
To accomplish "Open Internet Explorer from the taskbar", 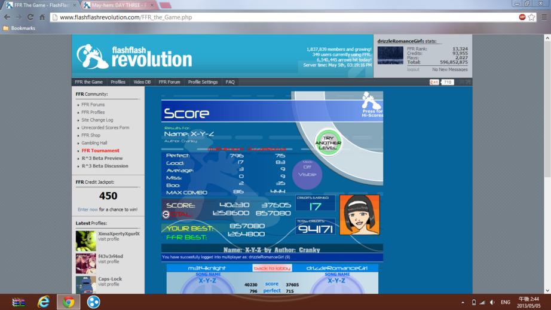I will [x=44, y=302].
